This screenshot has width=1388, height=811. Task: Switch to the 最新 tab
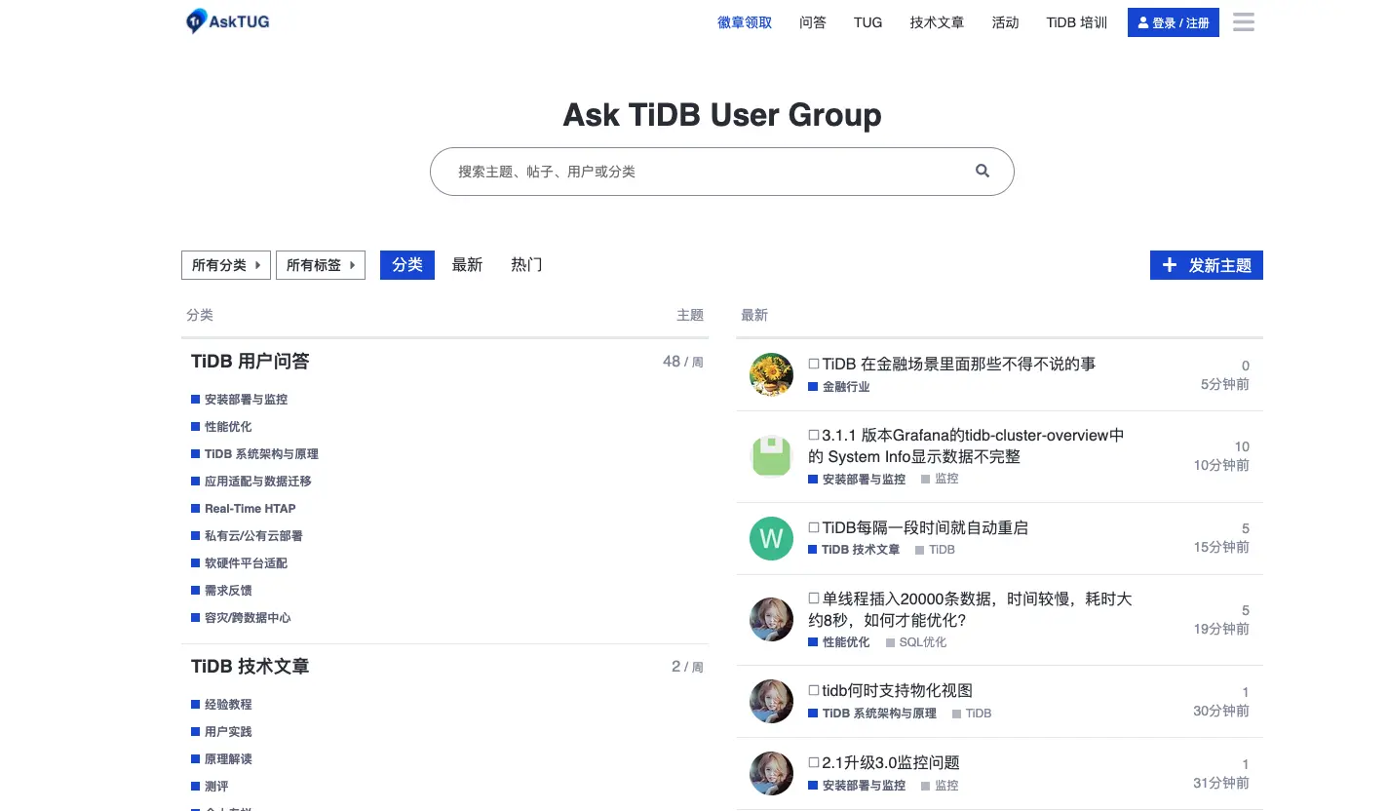click(x=467, y=264)
